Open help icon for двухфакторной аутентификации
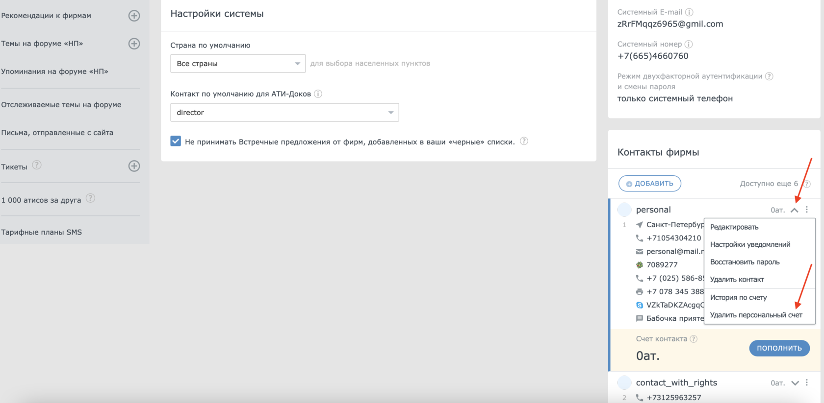824x403 pixels. 769,76
